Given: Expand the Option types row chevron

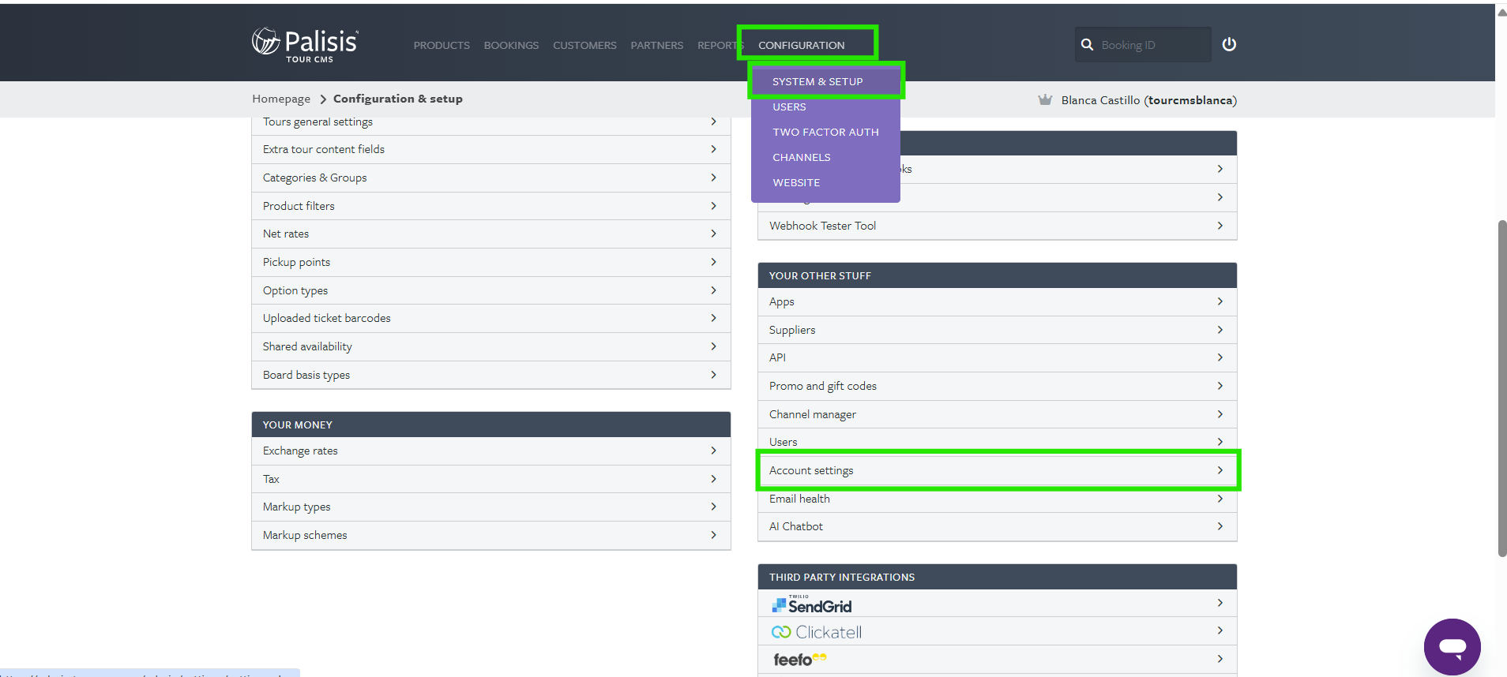Looking at the screenshot, I should [713, 290].
